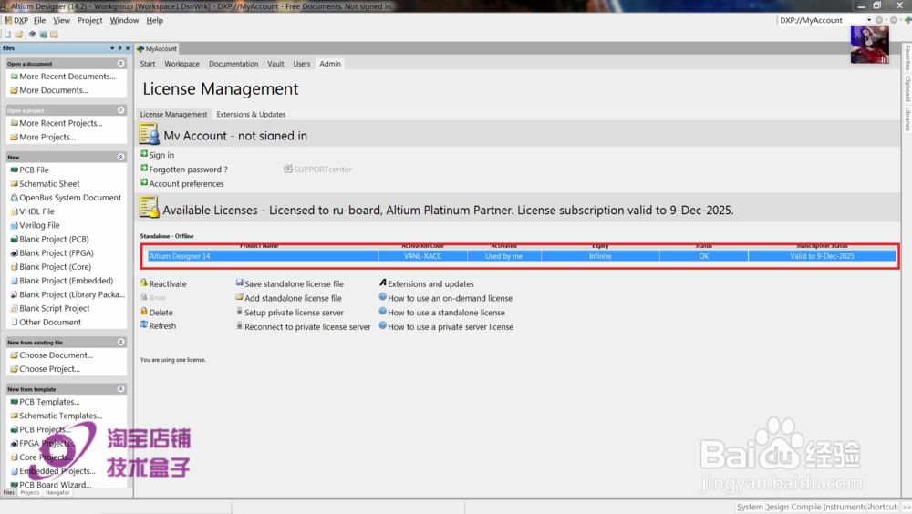Select the Altium Designer 14 license row
The width and height of the screenshot is (912, 514).
pos(522,256)
